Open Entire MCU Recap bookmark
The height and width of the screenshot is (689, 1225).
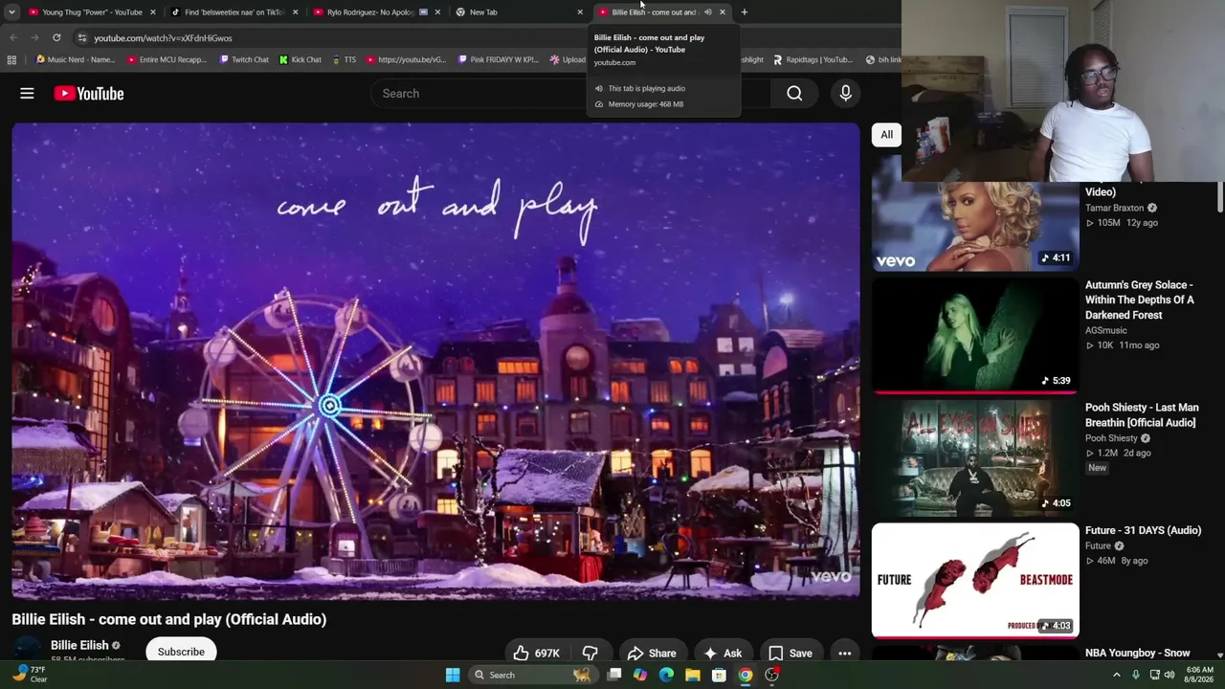click(x=167, y=60)
